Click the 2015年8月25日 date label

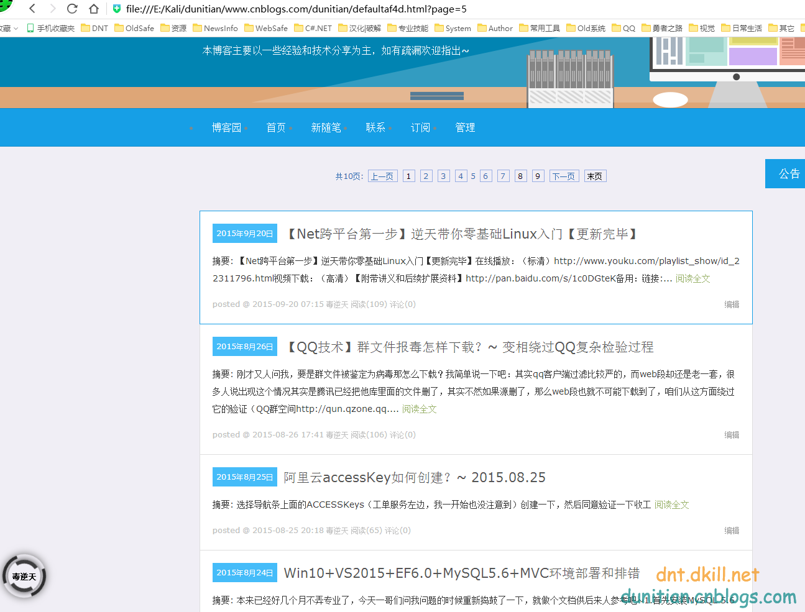pos(245,477)
